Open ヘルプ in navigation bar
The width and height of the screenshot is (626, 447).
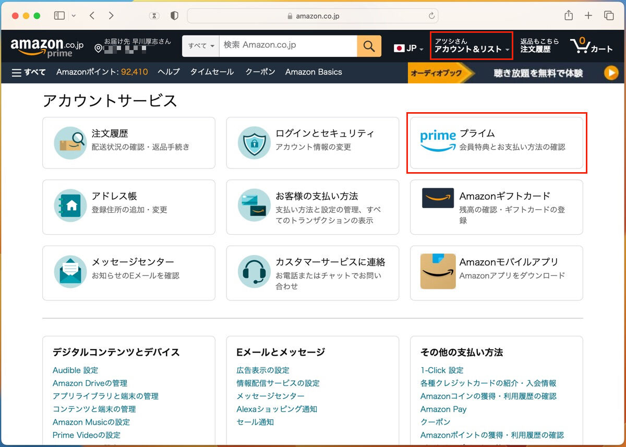pos(168,72)
